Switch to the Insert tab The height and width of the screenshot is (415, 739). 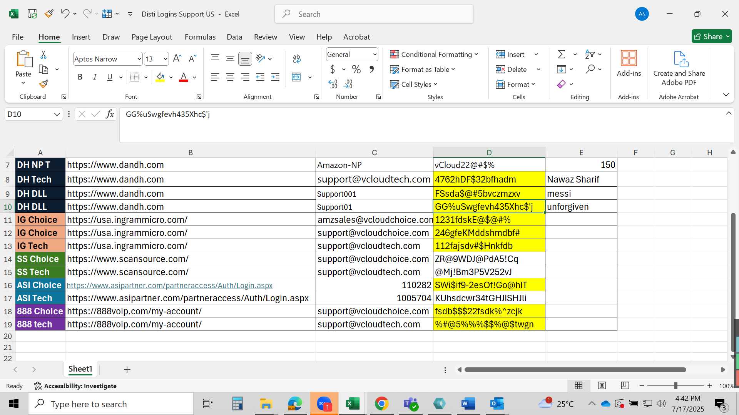[x=81, y=37]
